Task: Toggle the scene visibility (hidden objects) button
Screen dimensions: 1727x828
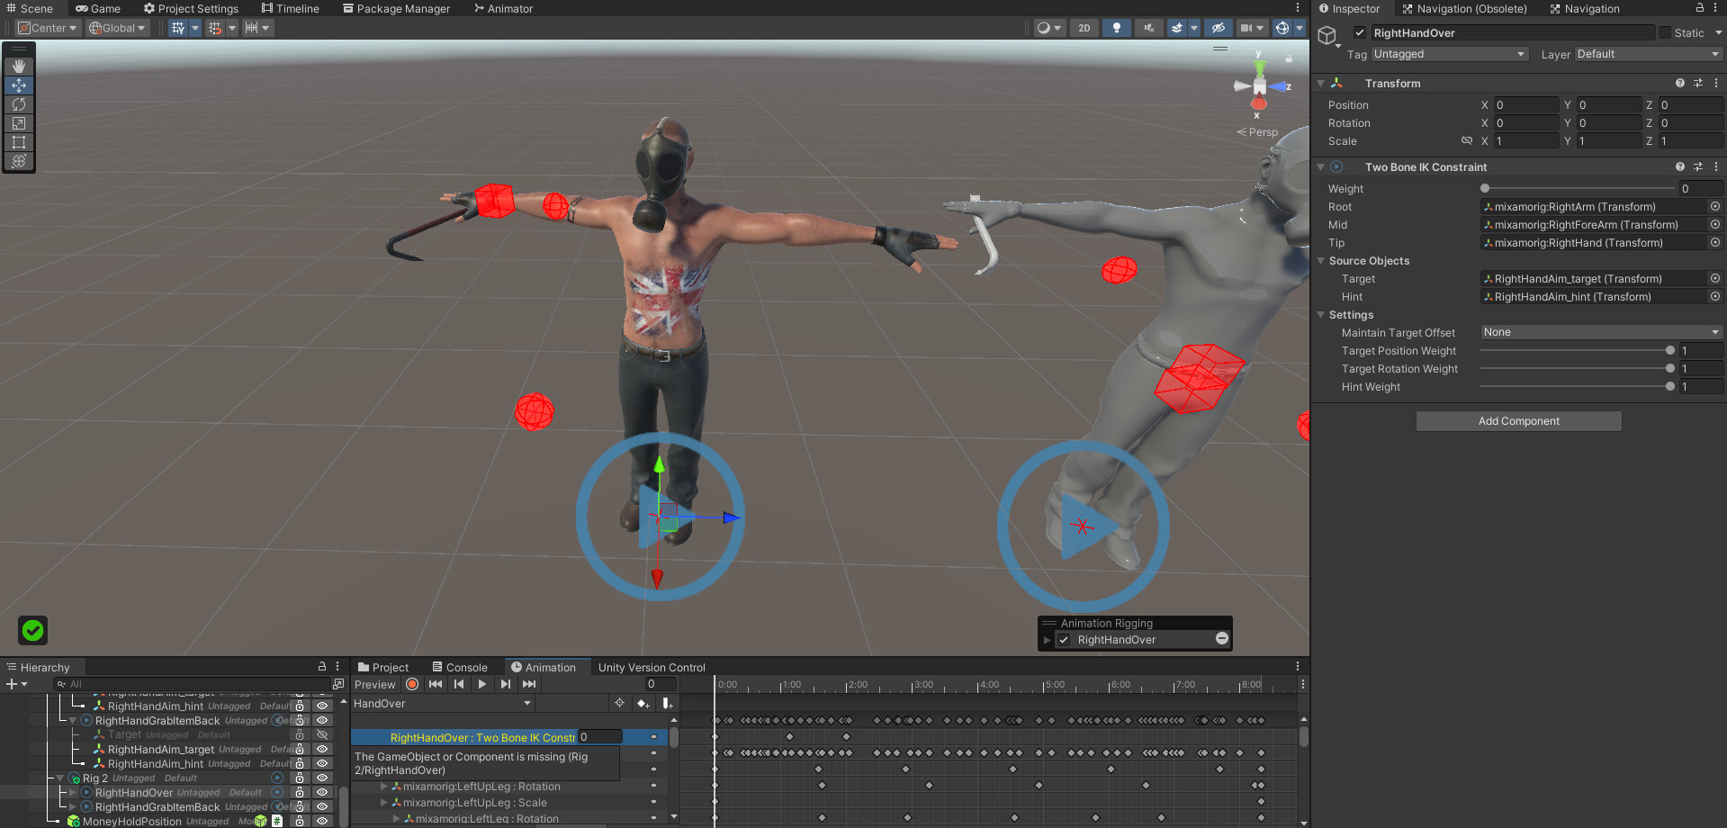Action: pyautogui.click(x=1218, y=28)
